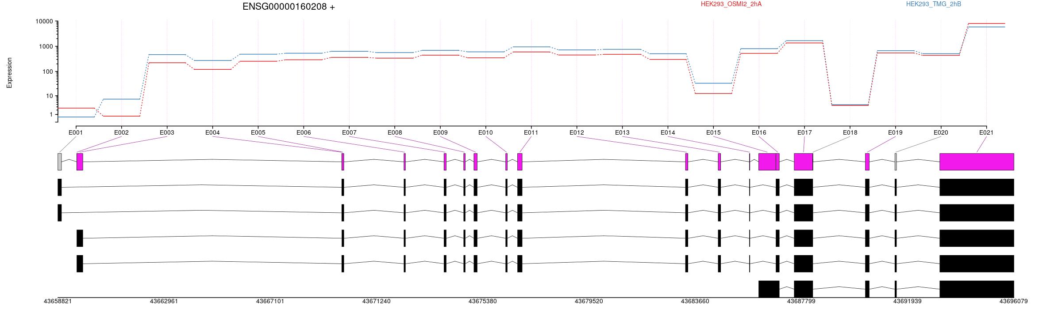Click y-axis tick value 100
The height and width of the screenshot is (309, 1062).
[x=47, y=72]
